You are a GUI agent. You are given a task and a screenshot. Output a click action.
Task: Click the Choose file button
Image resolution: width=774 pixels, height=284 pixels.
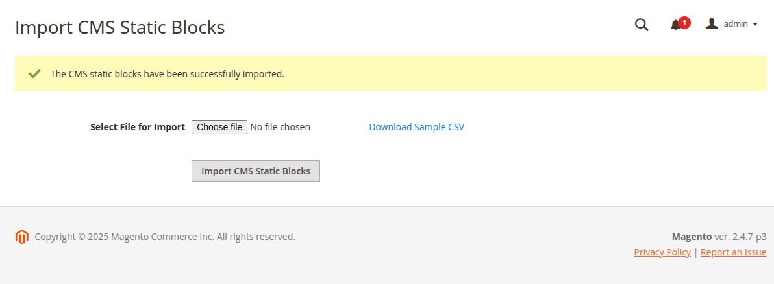pyautogui.click(x=219, y=127)
